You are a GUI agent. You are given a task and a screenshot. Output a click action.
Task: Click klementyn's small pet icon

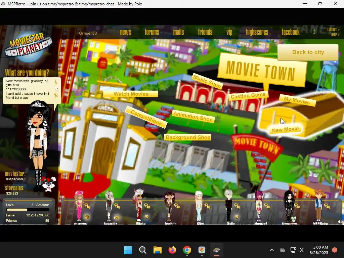(x=293, y=218)
